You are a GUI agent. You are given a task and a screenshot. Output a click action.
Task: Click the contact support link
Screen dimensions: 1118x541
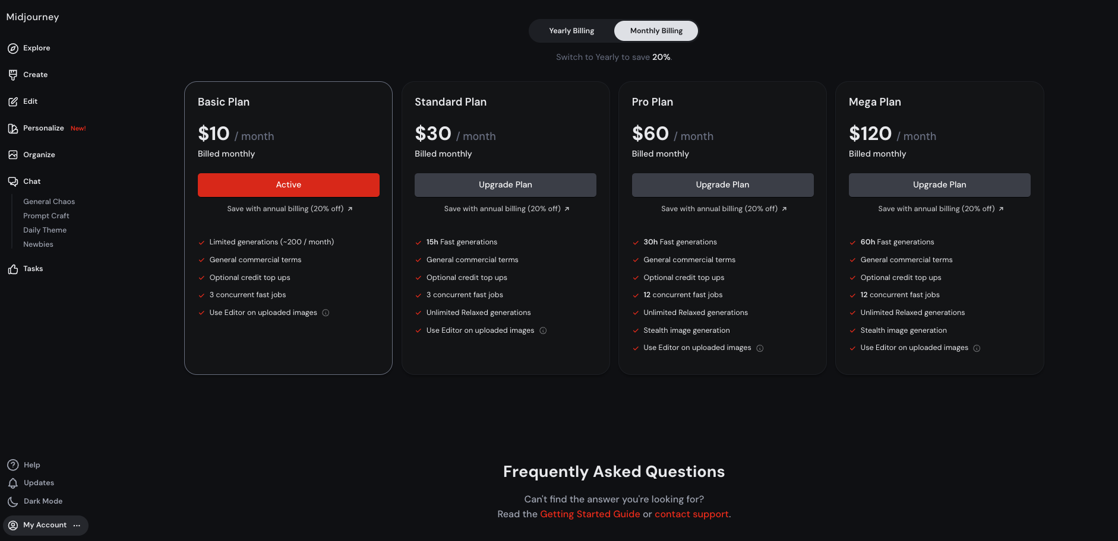[x=691, y=514]
